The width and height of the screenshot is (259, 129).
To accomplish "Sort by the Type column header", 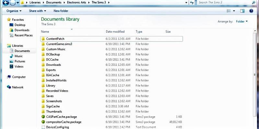I will click(139, 32).
